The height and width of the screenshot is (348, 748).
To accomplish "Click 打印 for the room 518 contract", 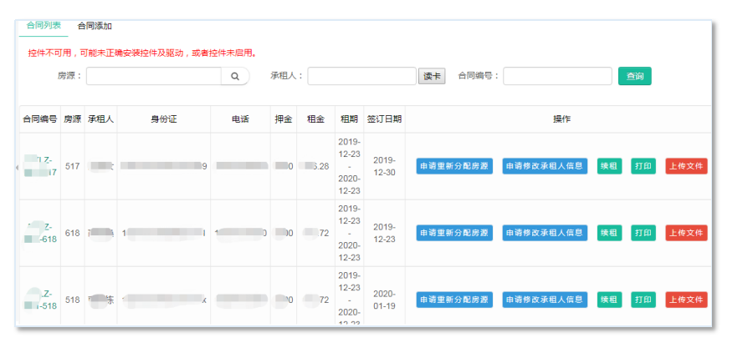I will 643,300.
